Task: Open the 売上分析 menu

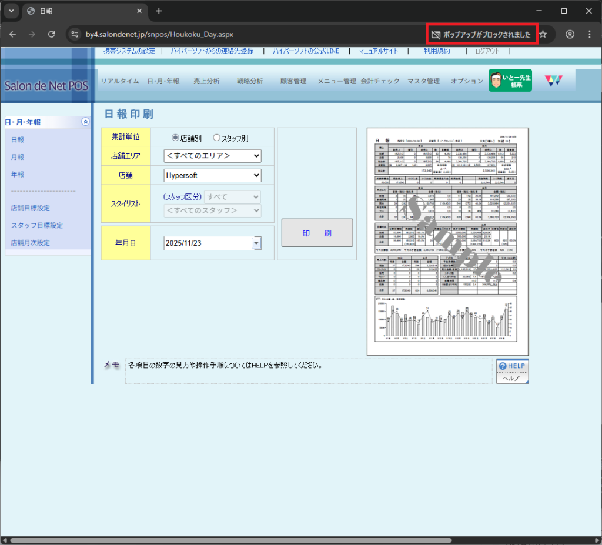Action: pyautogui.click(x=206, y=81)
